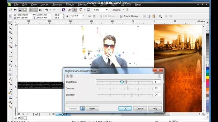
Task: Select the Pick tool in toolbox
Action: 10,23
